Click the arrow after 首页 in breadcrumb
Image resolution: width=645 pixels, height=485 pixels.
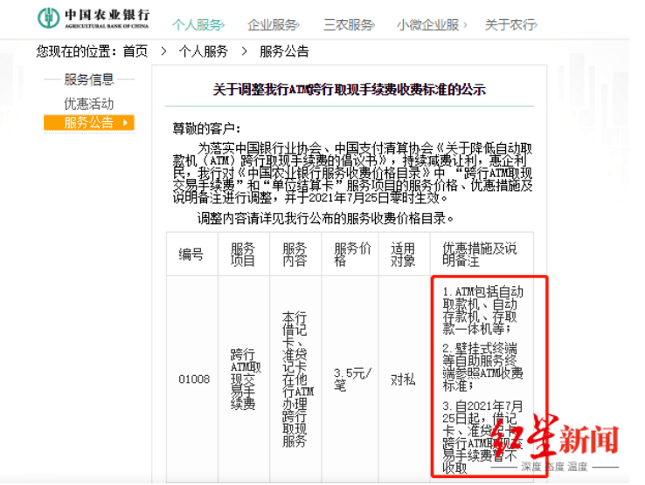(163, 51)
